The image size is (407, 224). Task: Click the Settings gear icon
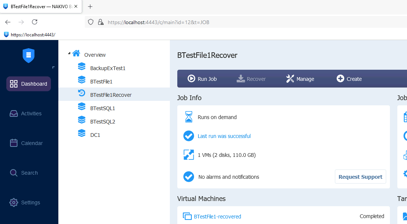14,202
